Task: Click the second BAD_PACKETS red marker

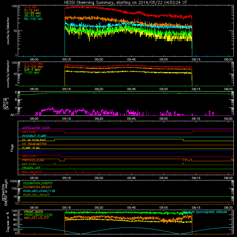Action: [x=83, y=172]
